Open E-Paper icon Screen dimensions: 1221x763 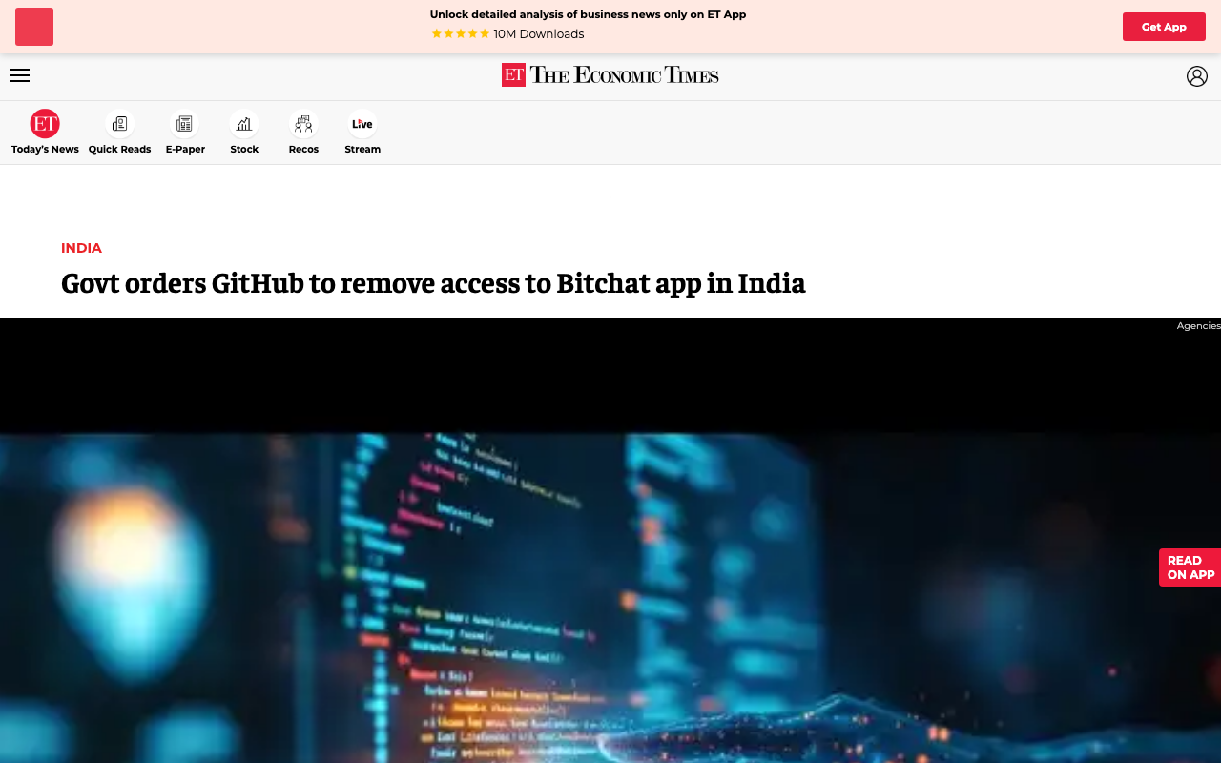(185, 124)
